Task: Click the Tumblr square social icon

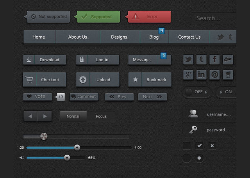Action: pos(202,60)
